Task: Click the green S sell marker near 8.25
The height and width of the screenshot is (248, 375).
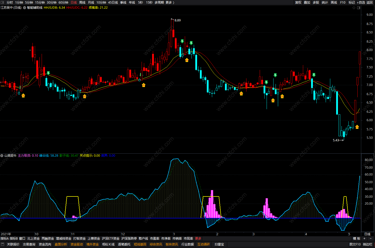Action: click(182, 41)
